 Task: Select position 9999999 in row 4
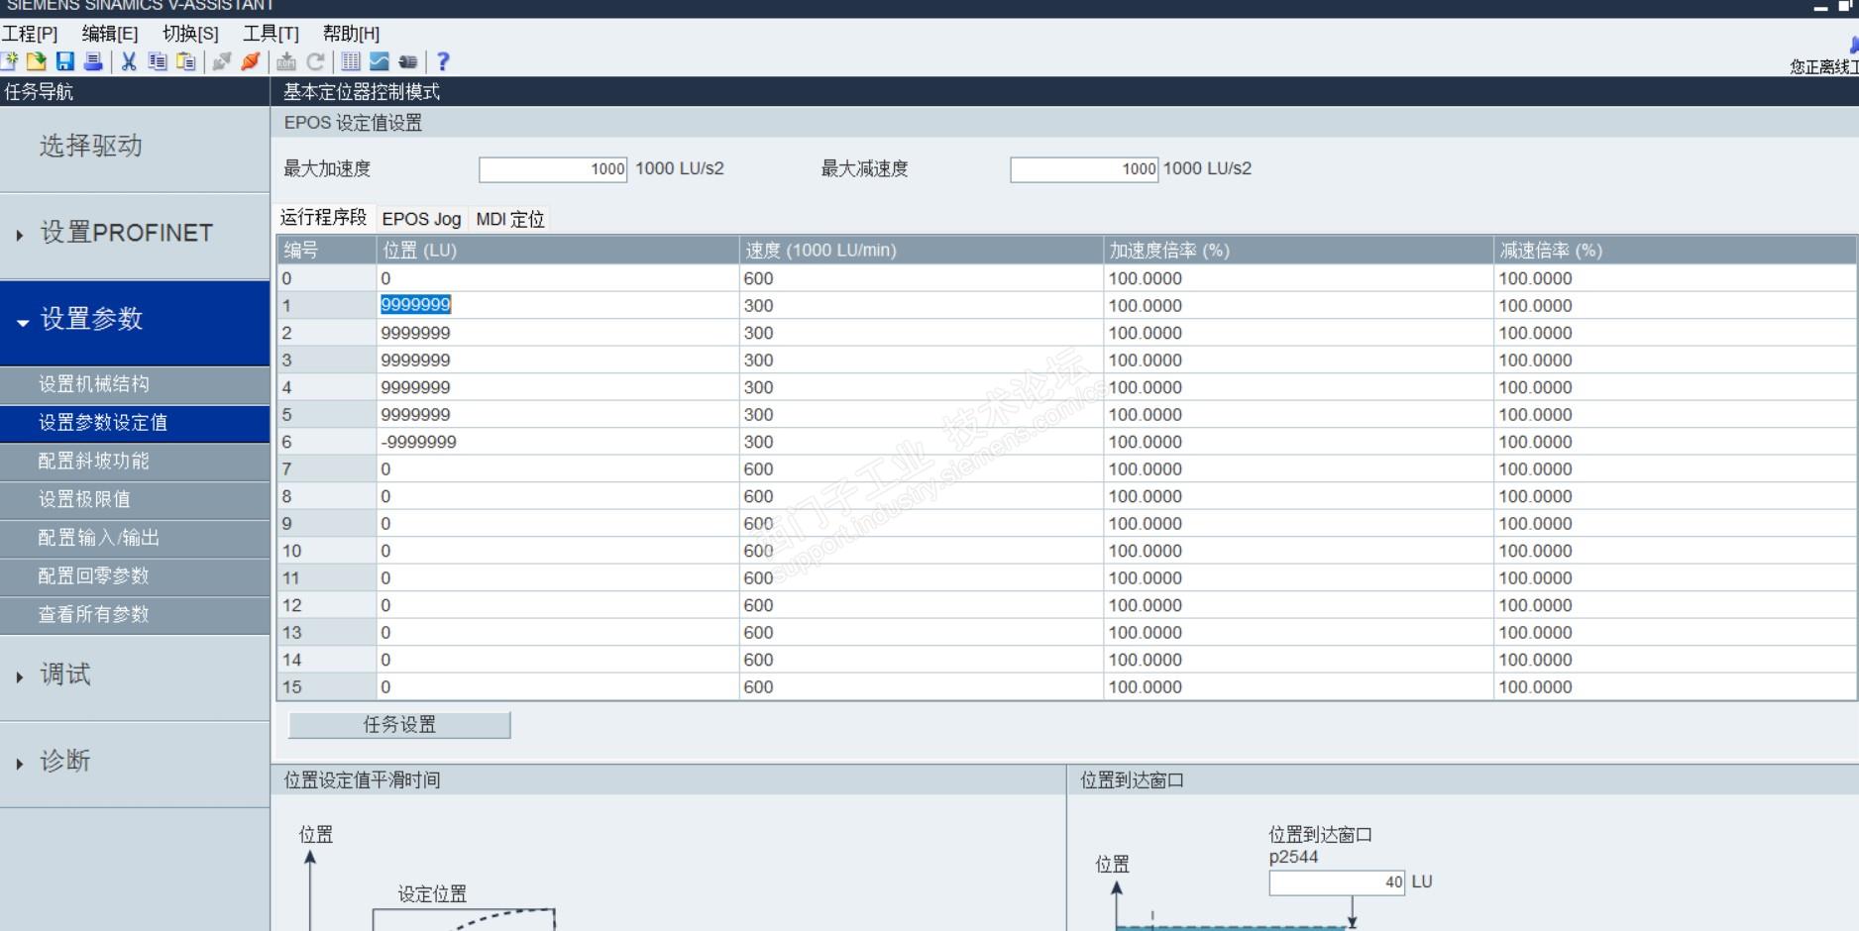(558, 387)
